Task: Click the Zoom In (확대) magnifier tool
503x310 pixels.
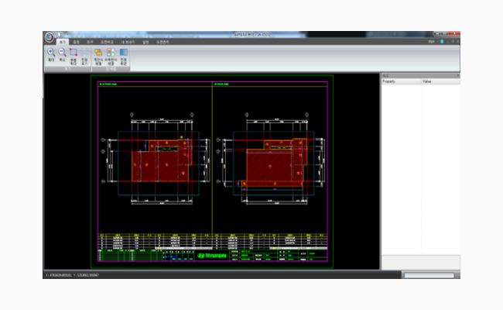Action: (x=51, y=54)
